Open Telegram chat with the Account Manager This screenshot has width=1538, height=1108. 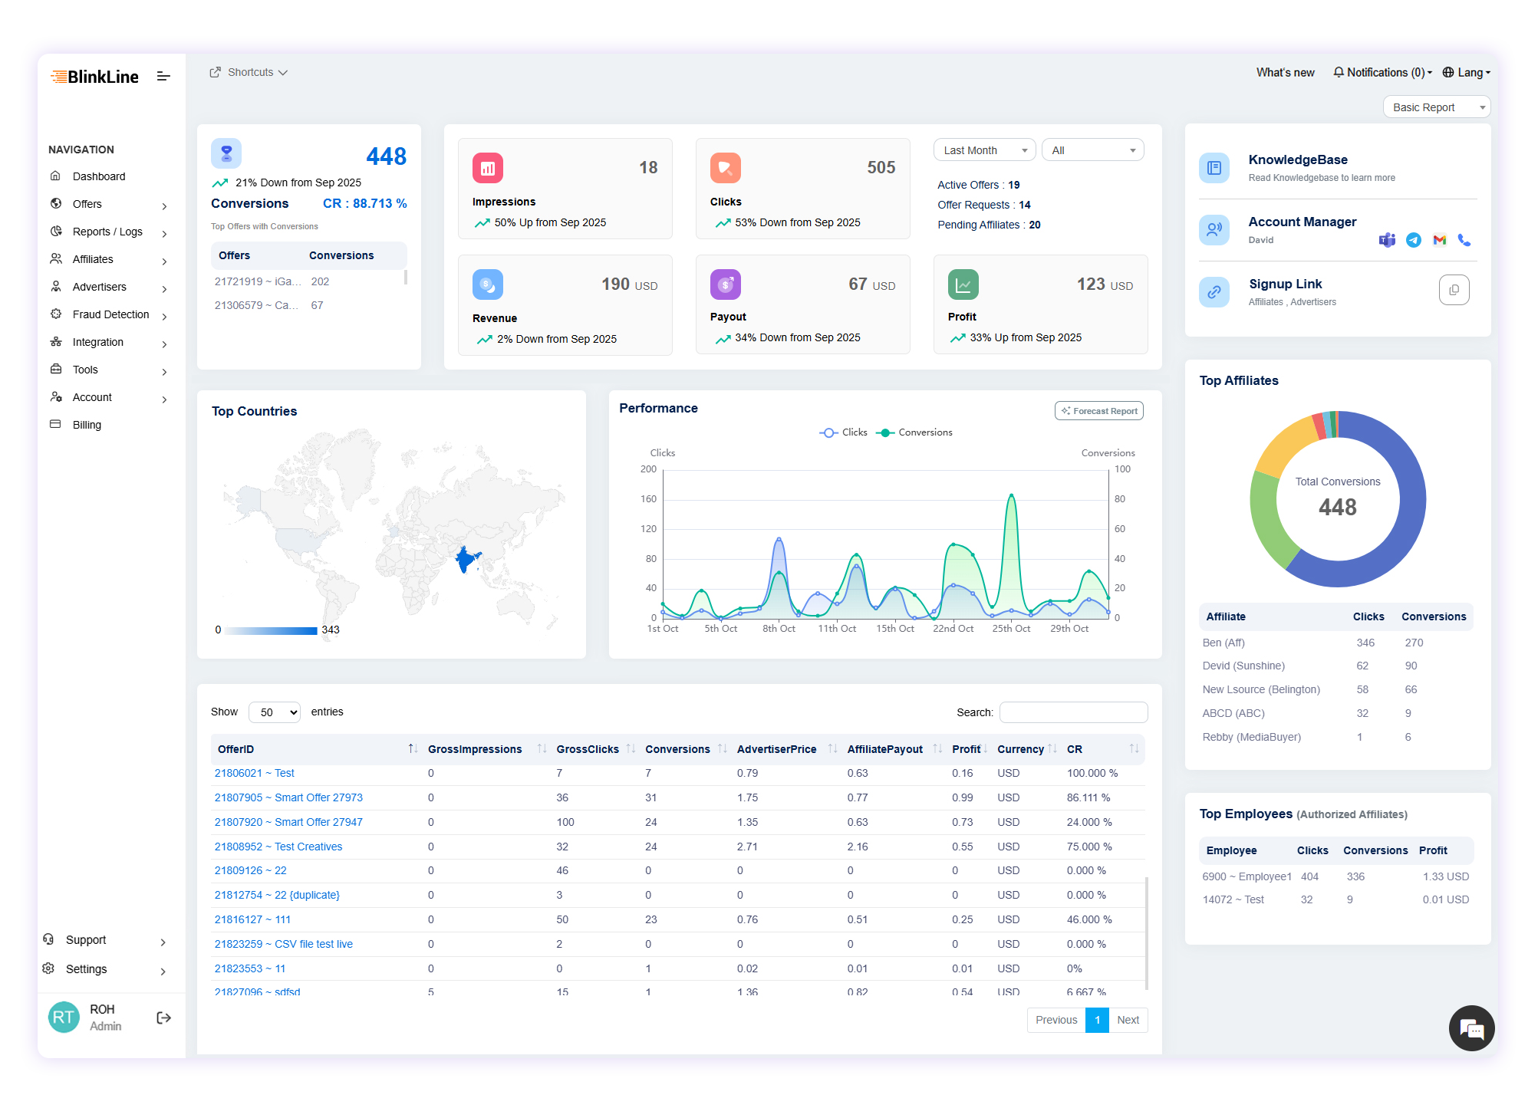(1413, 240)
